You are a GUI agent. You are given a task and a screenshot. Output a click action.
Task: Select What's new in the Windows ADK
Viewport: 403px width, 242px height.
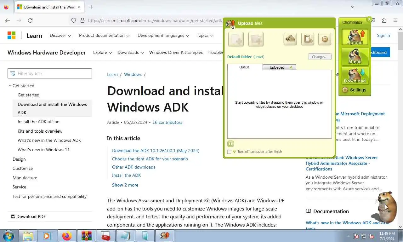49,140
